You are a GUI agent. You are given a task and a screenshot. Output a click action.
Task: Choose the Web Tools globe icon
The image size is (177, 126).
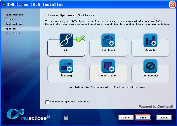point(108,40)
